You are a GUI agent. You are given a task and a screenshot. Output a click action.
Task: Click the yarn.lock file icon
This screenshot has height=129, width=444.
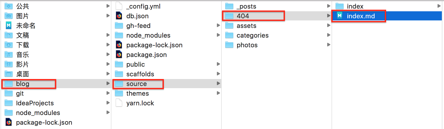[x=119, y=103]
